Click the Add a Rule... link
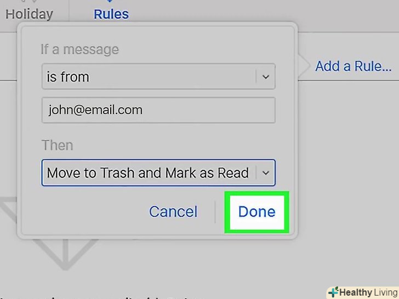Image resolution: width=399 pixels, height=299 pixels. point(354,66)
